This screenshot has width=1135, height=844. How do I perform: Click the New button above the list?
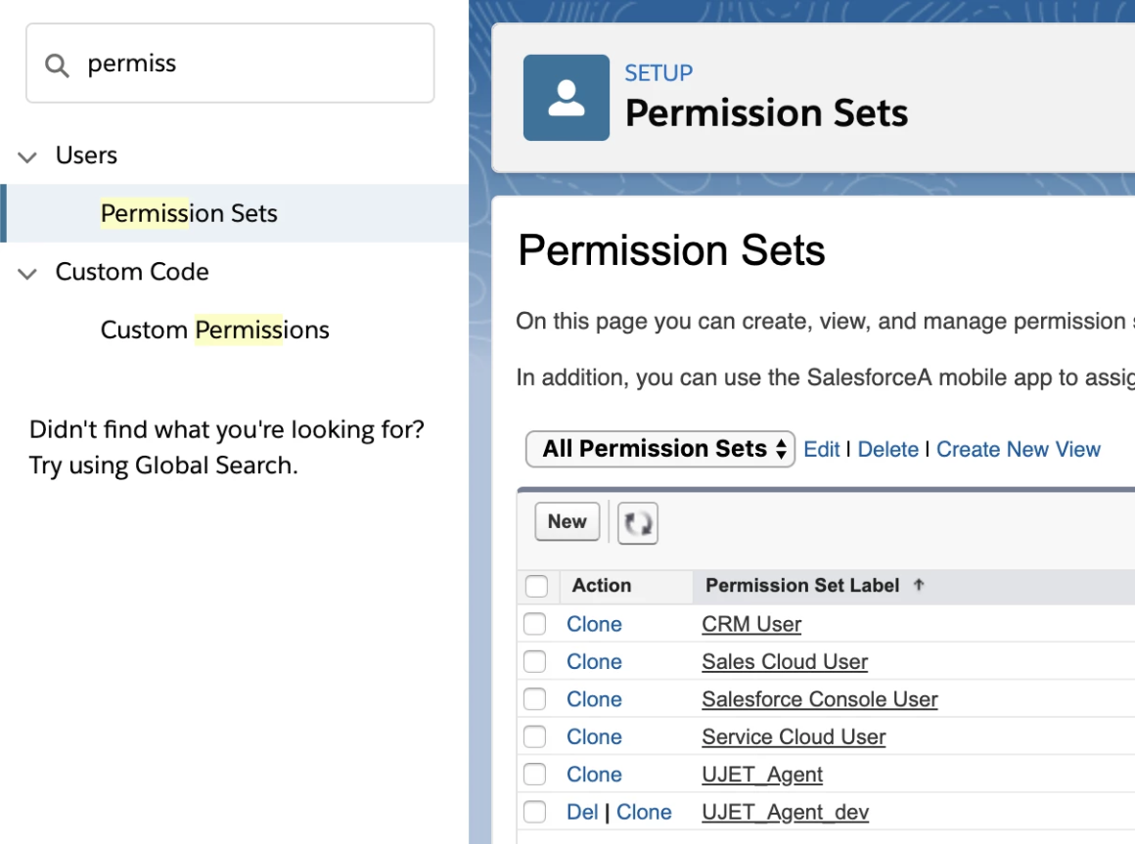[566, 521]
